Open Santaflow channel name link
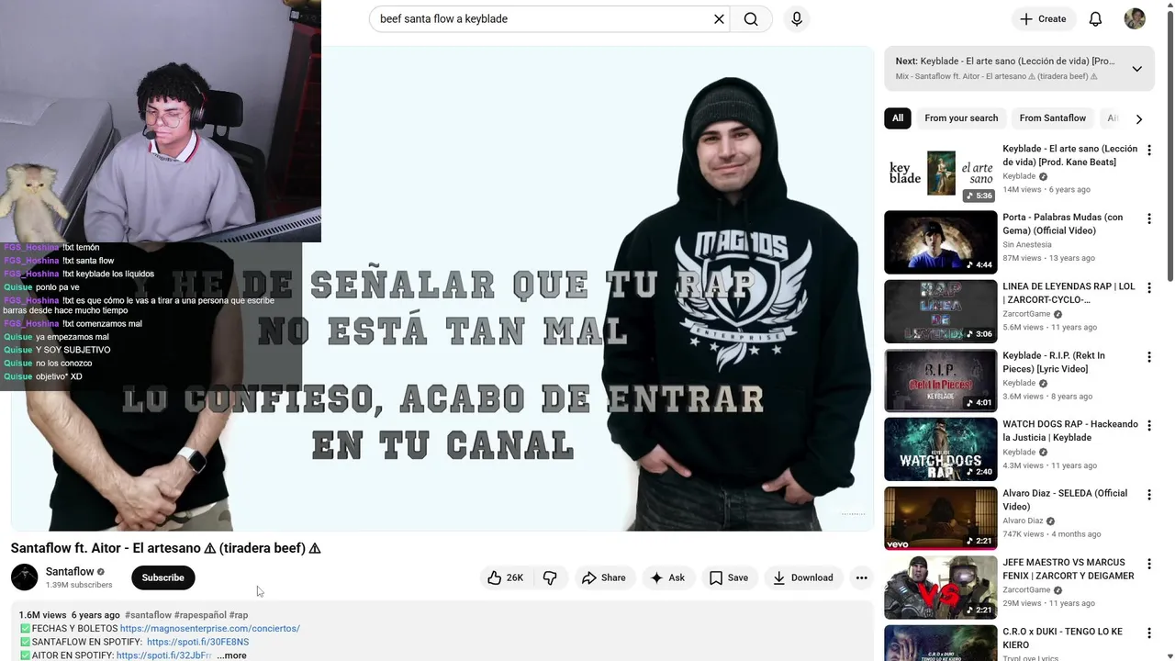The width and height of the screenshot is (1175, 661). pos(70,572)
